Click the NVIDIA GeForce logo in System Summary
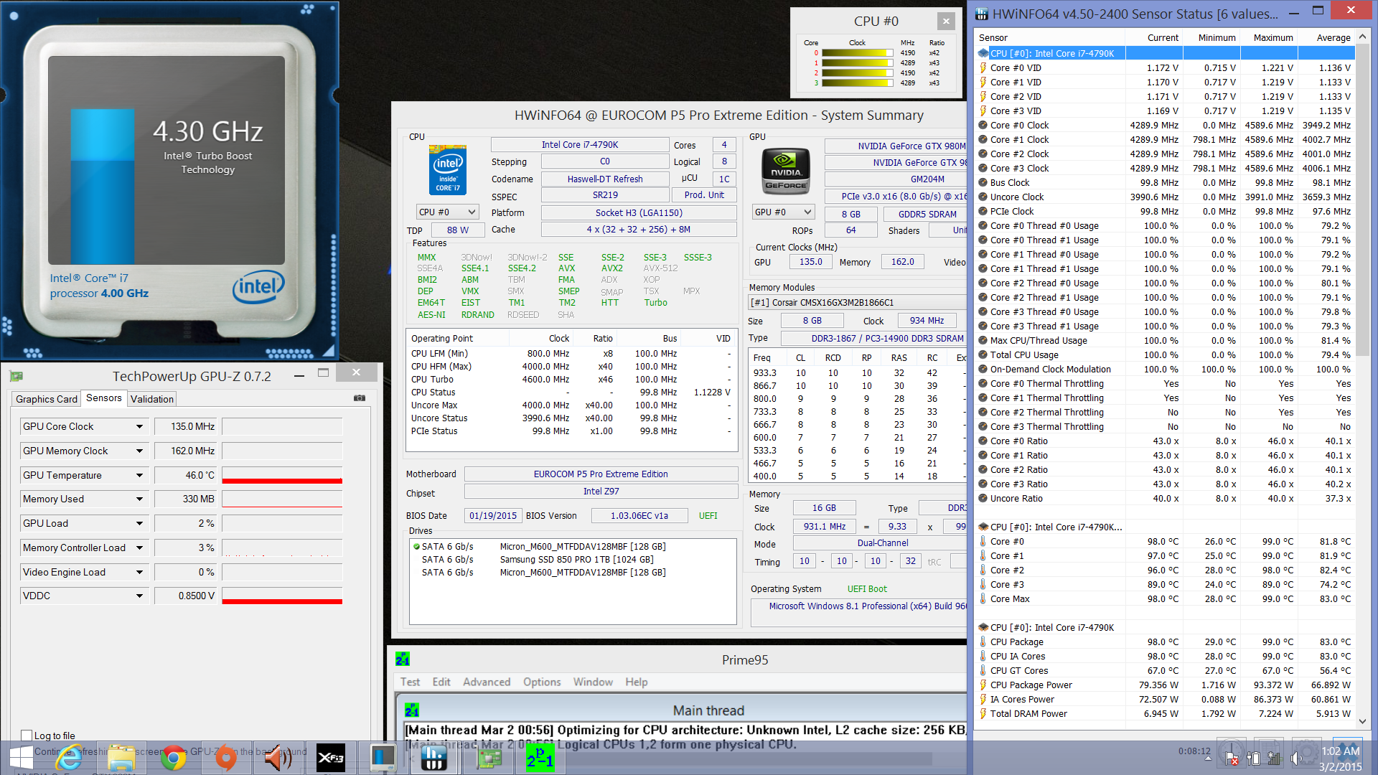 point(786,172)
